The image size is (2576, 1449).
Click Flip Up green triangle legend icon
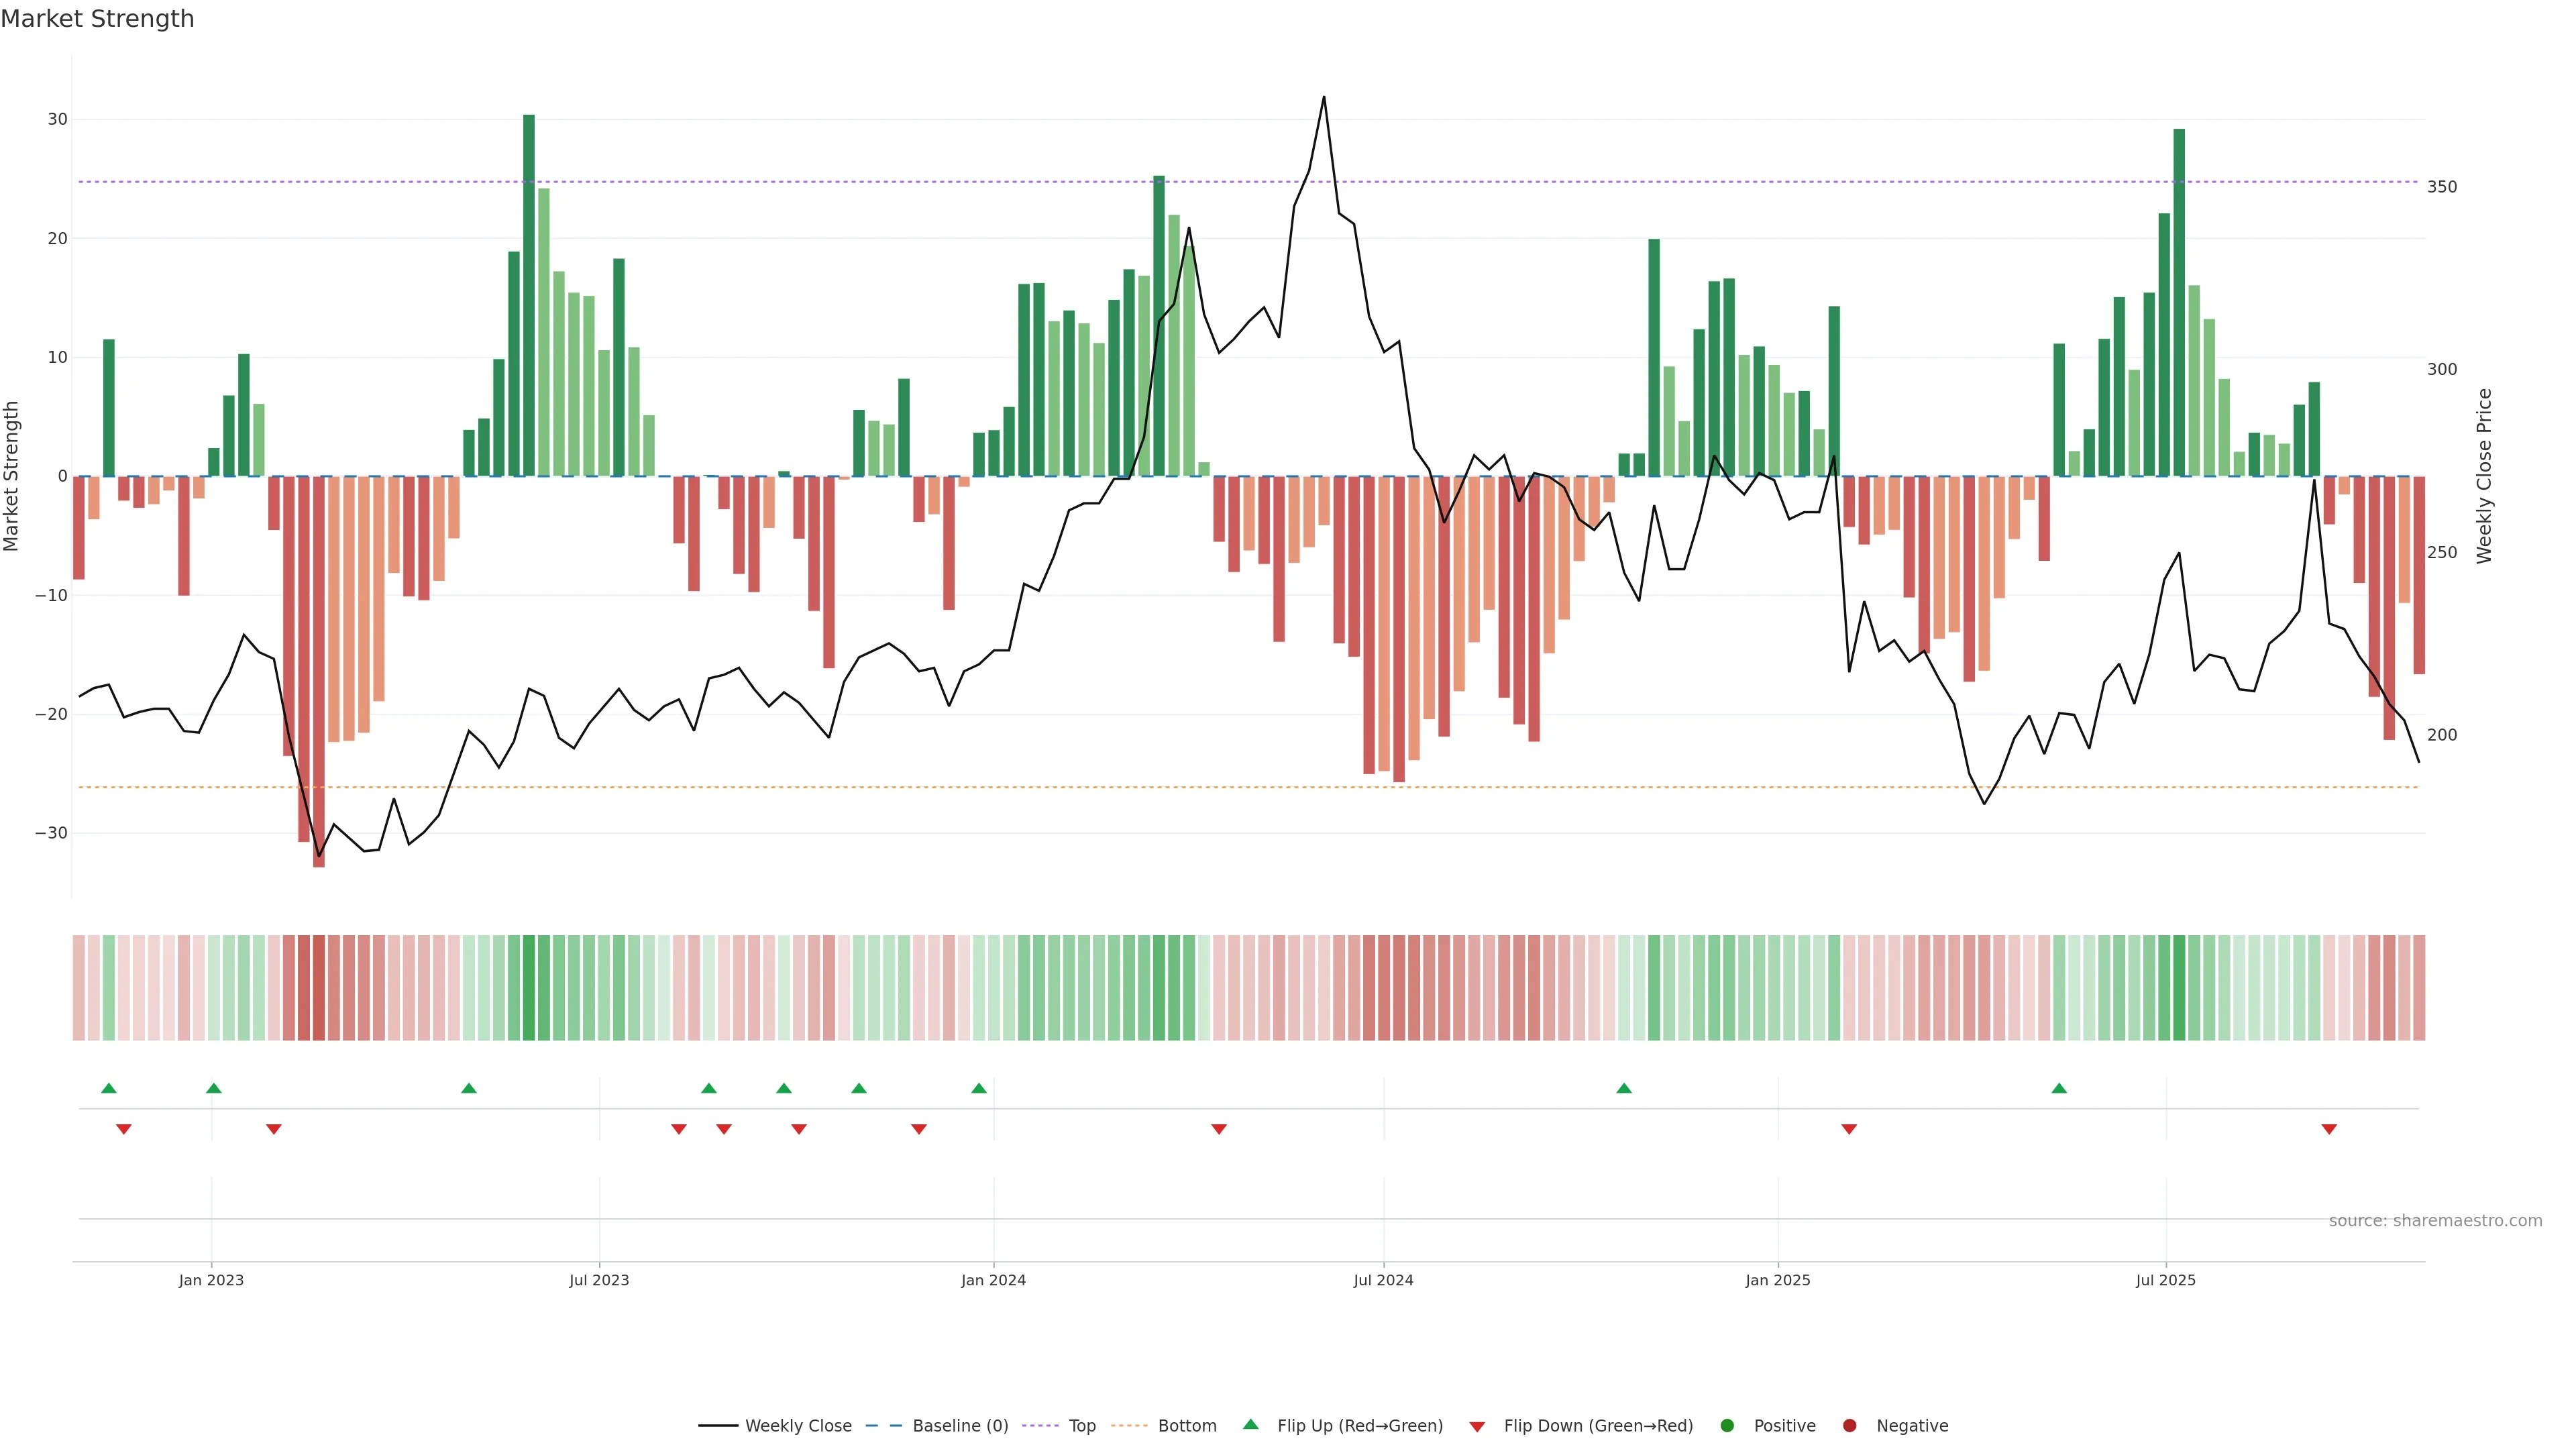(x=1250, y=1425)
